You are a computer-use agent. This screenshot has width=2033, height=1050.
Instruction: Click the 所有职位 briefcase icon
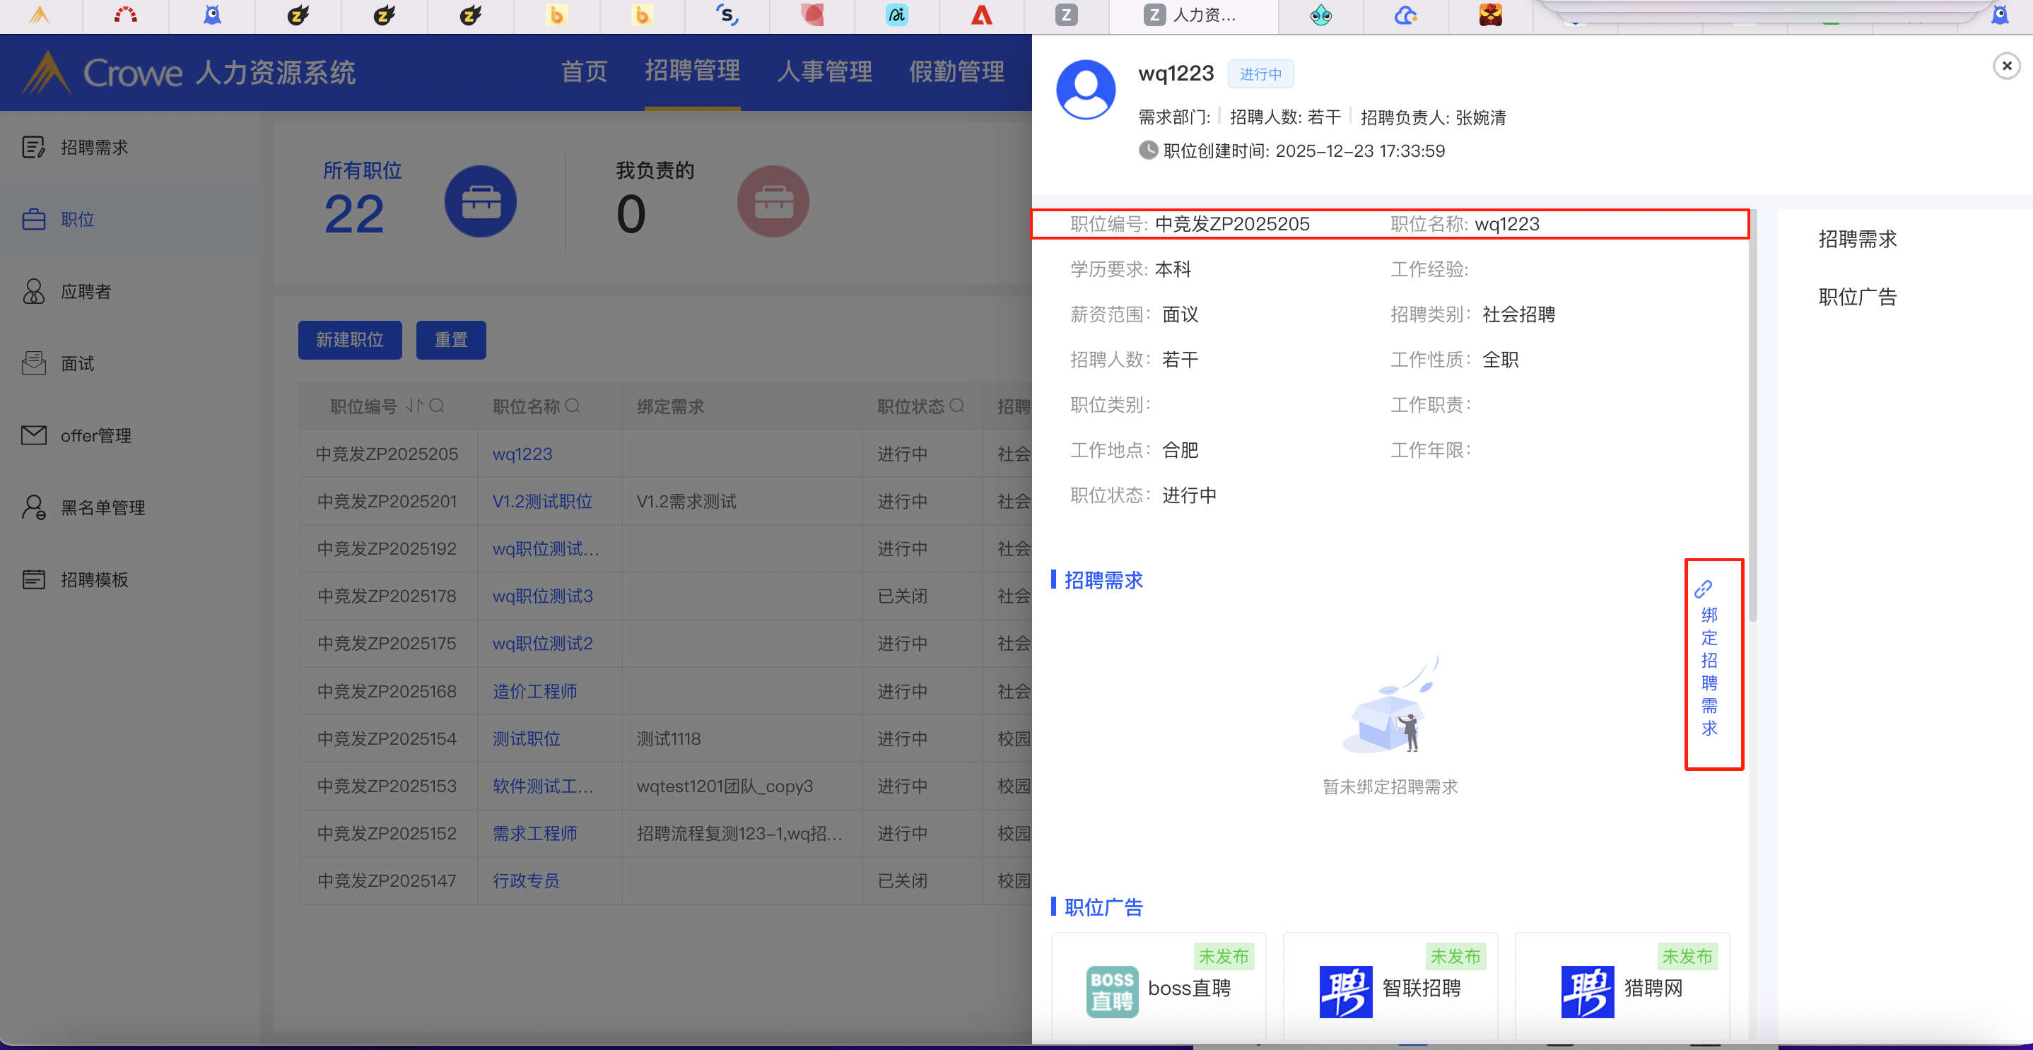(480, 202)
